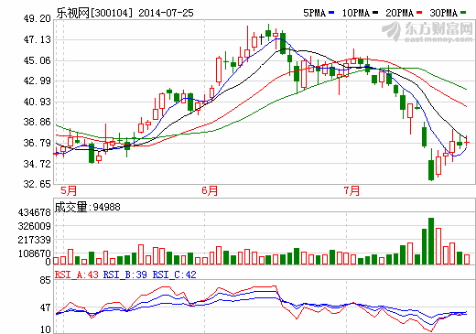
Task: Click the 7月 month marker
Action: [x=352, y=191]
